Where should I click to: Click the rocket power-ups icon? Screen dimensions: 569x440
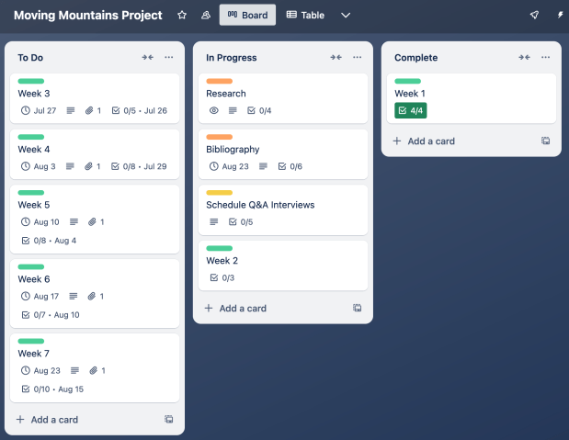coord(534,15)
